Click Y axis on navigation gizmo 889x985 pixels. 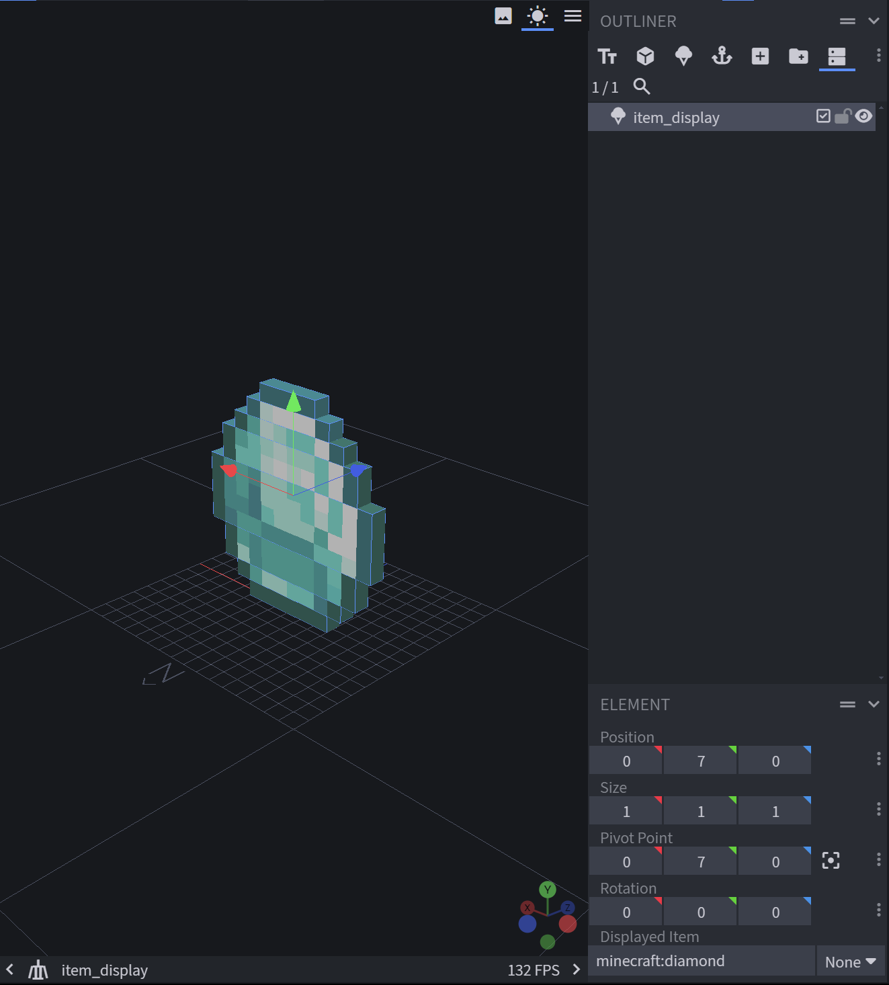click(548, 890)
